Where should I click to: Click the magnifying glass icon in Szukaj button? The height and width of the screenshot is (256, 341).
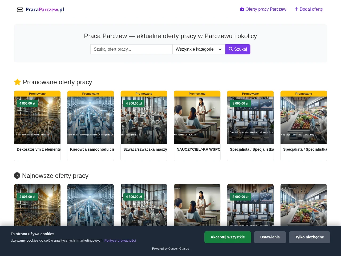pos(231,49)
